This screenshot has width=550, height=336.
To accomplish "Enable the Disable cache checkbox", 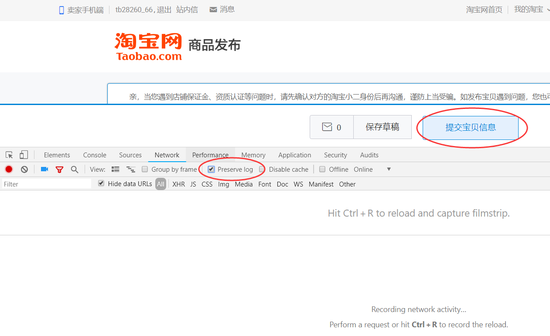I will coord(262,169).
